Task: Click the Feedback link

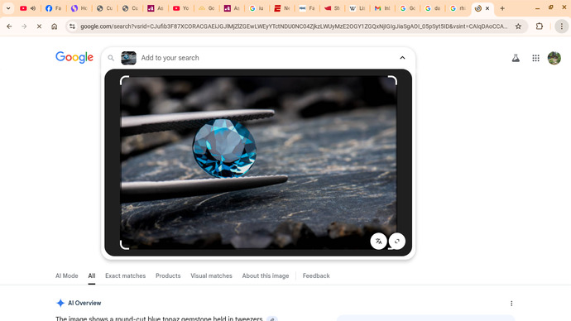Action: pos(316,275)
